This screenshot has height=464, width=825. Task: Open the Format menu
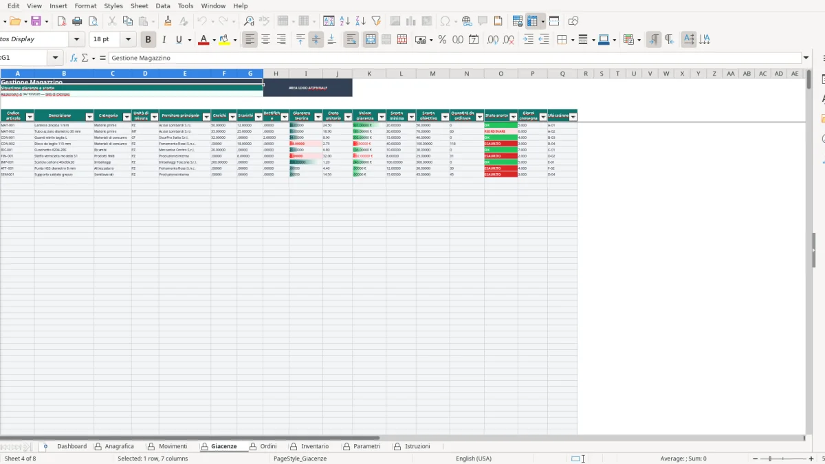tap(85, 5)
